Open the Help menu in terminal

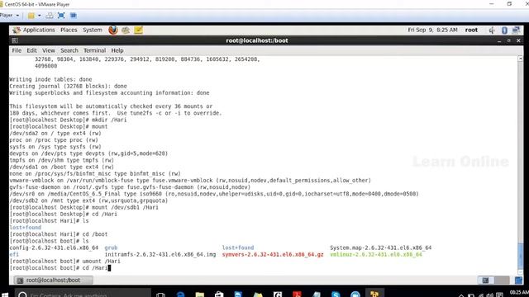click(x=117, y=50)
